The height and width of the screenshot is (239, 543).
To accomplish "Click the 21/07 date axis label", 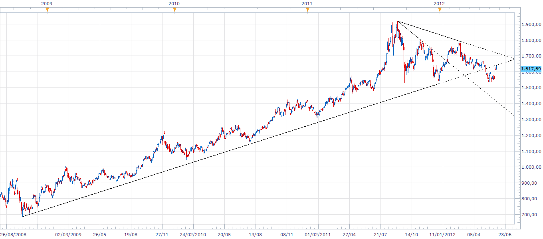I will pos(380,235).
